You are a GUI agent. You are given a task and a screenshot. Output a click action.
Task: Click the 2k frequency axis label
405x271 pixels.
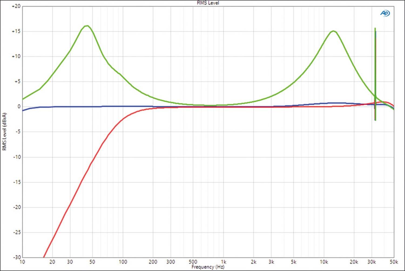coord(254,262)
